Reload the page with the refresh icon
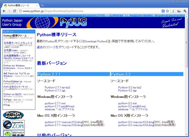 tap(15, 11)
